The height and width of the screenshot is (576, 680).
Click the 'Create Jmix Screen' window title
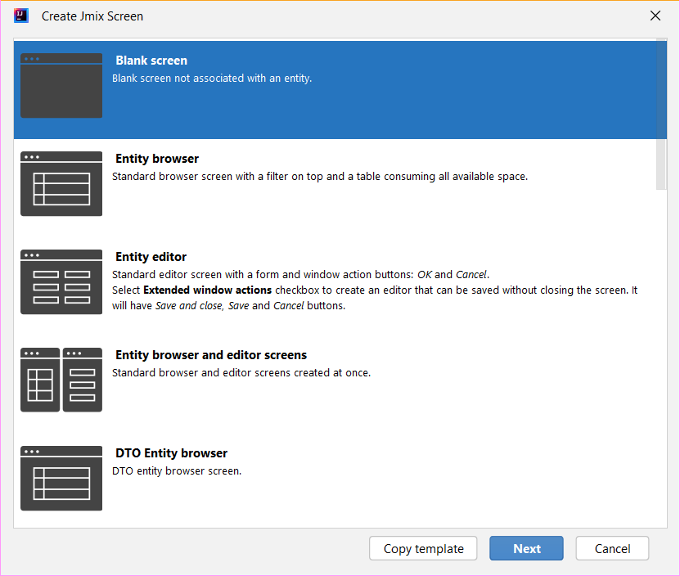(x=92, y=16)
